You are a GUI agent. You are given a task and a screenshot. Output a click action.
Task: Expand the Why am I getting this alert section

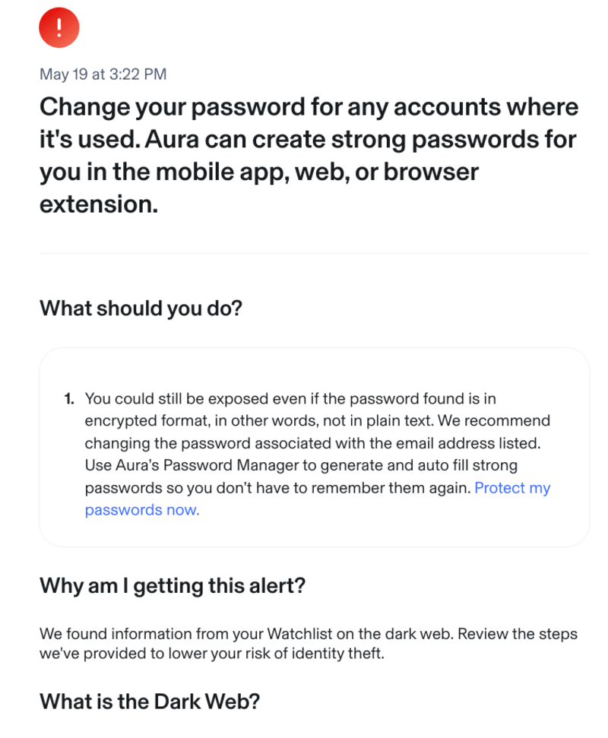pyautogui.click(x=172, y=586)
